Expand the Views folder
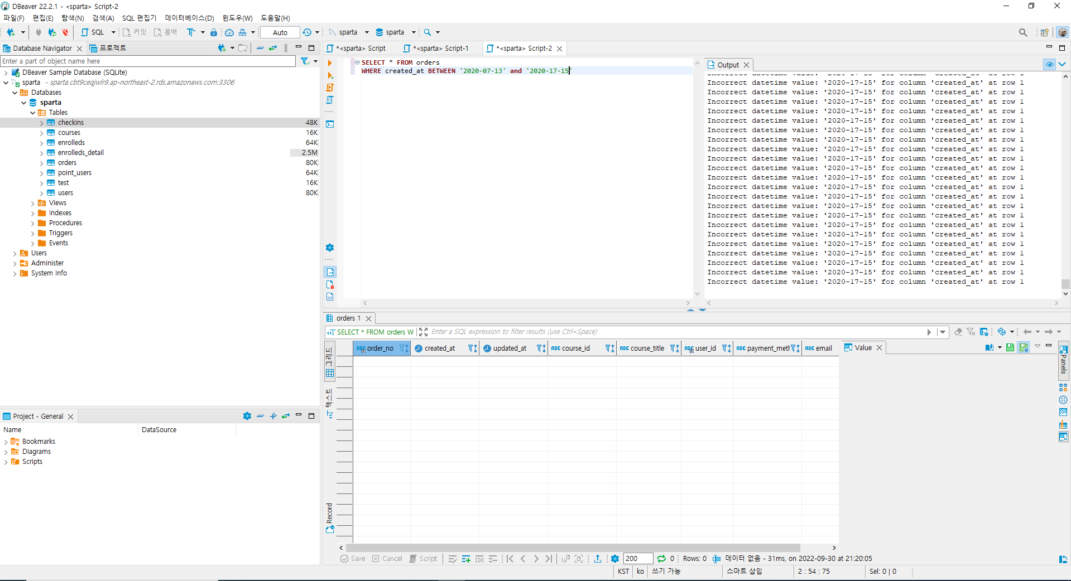The image size is (1071, 581). point(32,203)
